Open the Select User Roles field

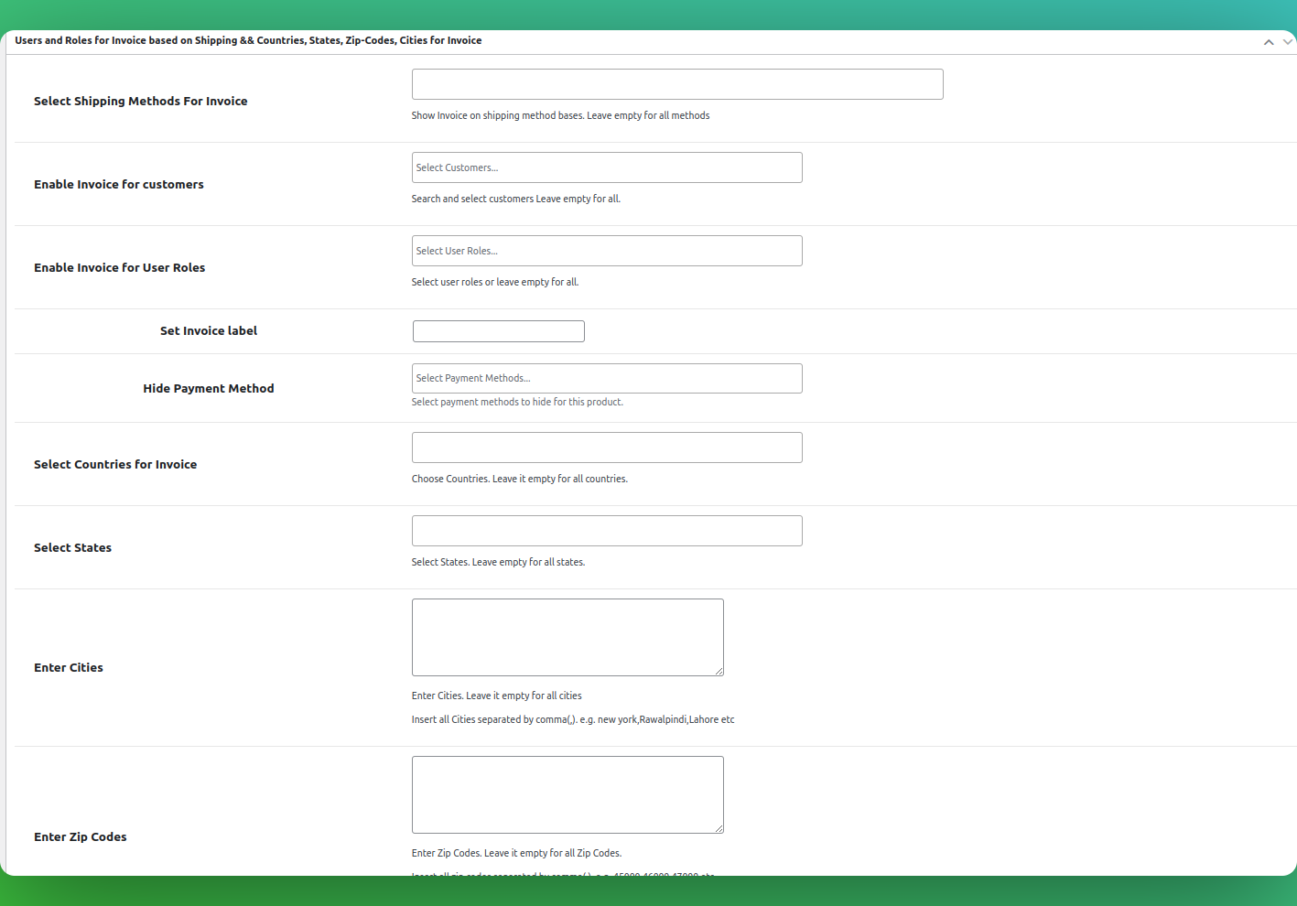click(x=607, y=251)
